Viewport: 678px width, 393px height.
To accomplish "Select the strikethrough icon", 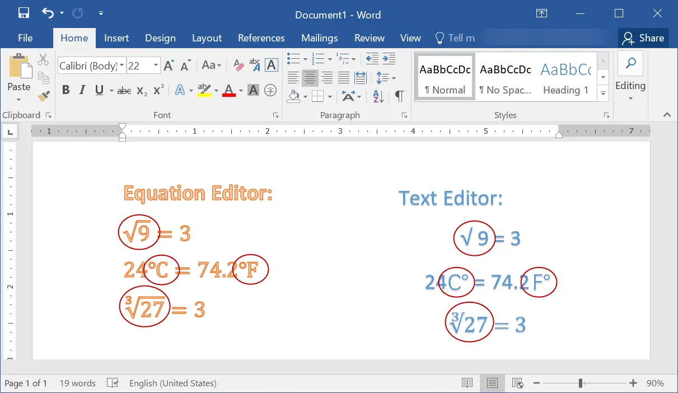I will coord(124,90).
